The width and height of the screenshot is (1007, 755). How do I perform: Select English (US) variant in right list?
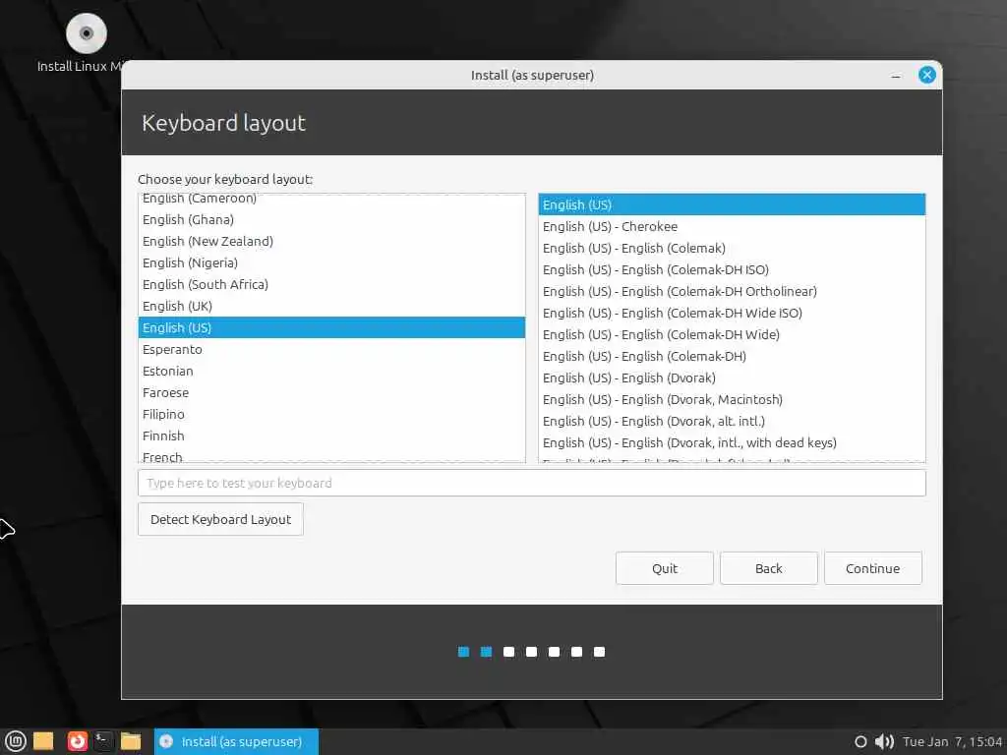732,204
